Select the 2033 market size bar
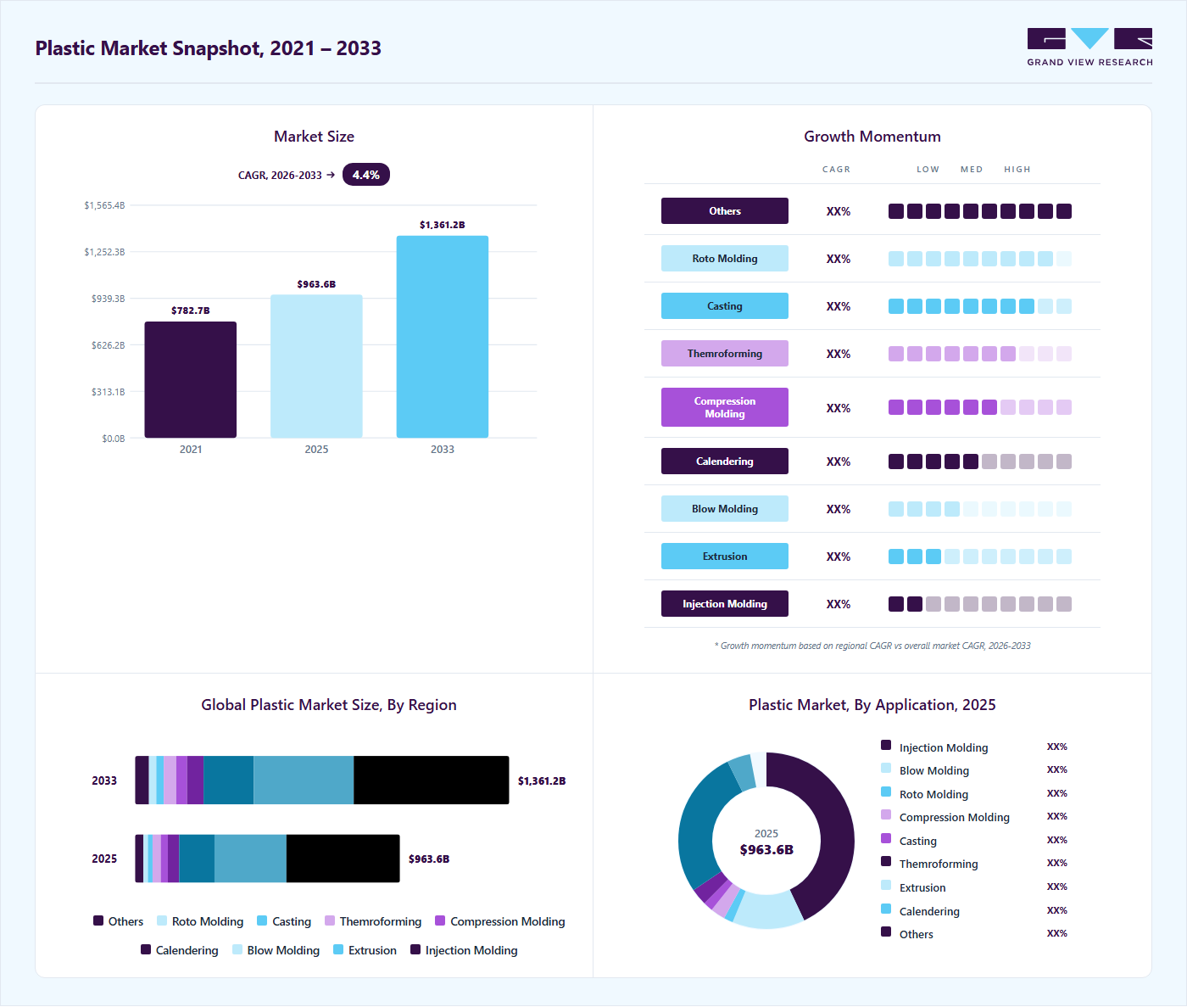This screenshot has height=1007, width=1187. click(x=443, y=337)
